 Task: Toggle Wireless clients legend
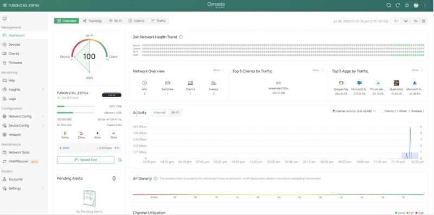pos(415,111)
